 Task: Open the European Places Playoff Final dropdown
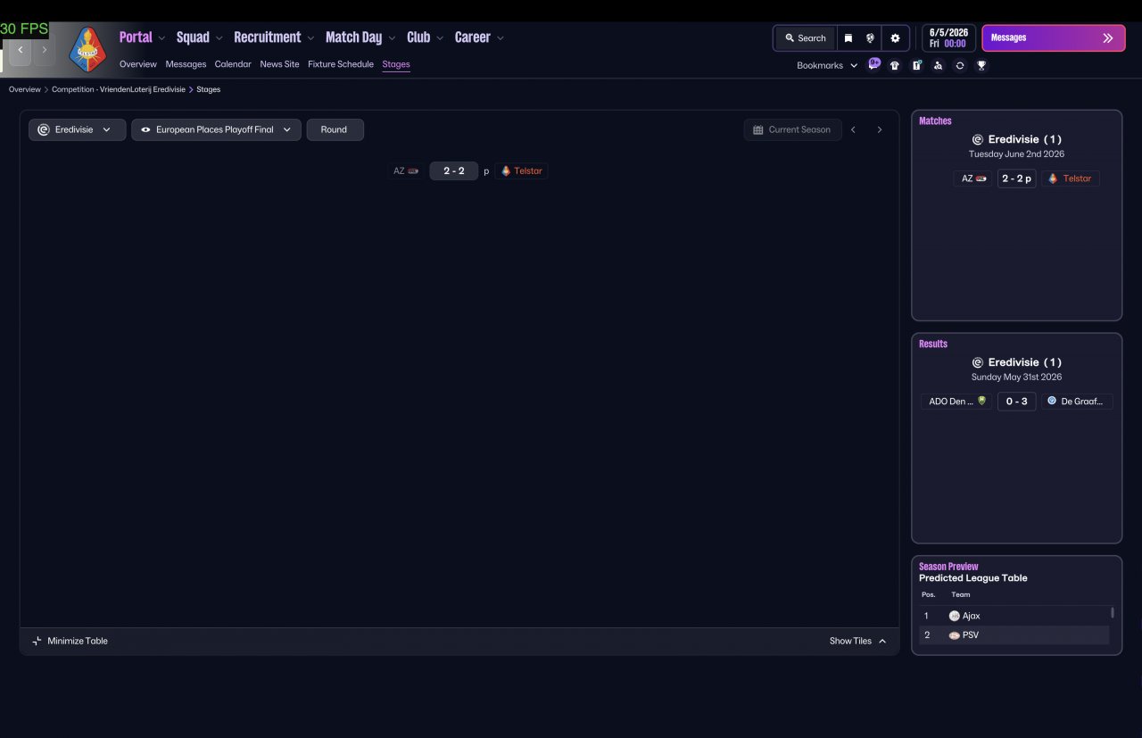[216, 129]
